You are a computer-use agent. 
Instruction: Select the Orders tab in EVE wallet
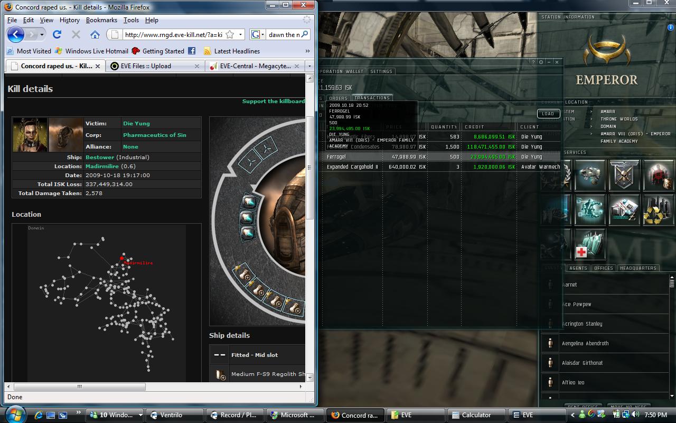337,98
